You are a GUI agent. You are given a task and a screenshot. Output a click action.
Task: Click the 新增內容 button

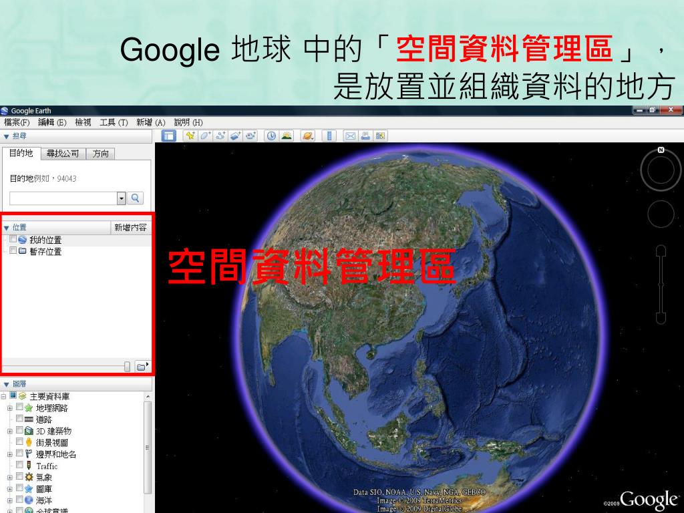coord(130,227)
